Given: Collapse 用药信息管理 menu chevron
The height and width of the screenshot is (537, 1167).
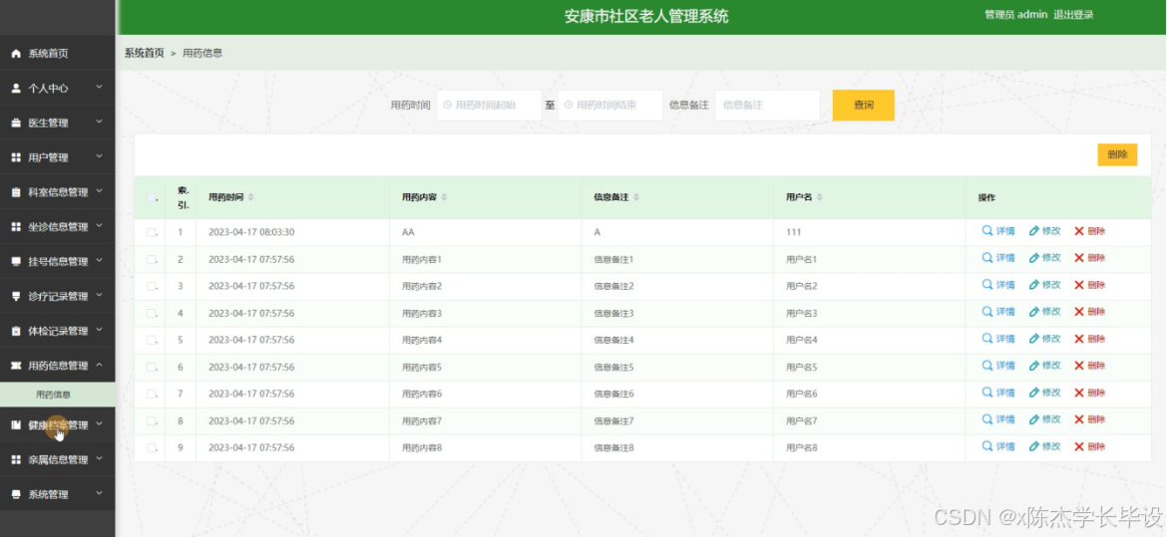Looking at the screenshot, I should pos(99,365).
